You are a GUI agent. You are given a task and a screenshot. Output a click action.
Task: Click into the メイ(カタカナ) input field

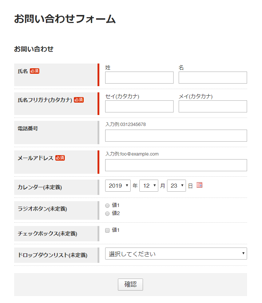tap(213, 107)
